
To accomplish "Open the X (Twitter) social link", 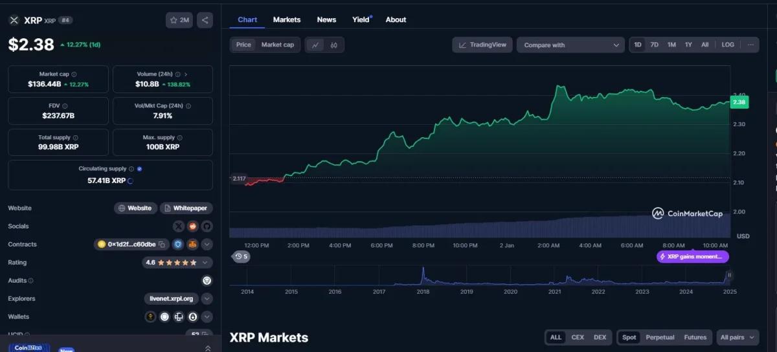I will click(179, 226).
